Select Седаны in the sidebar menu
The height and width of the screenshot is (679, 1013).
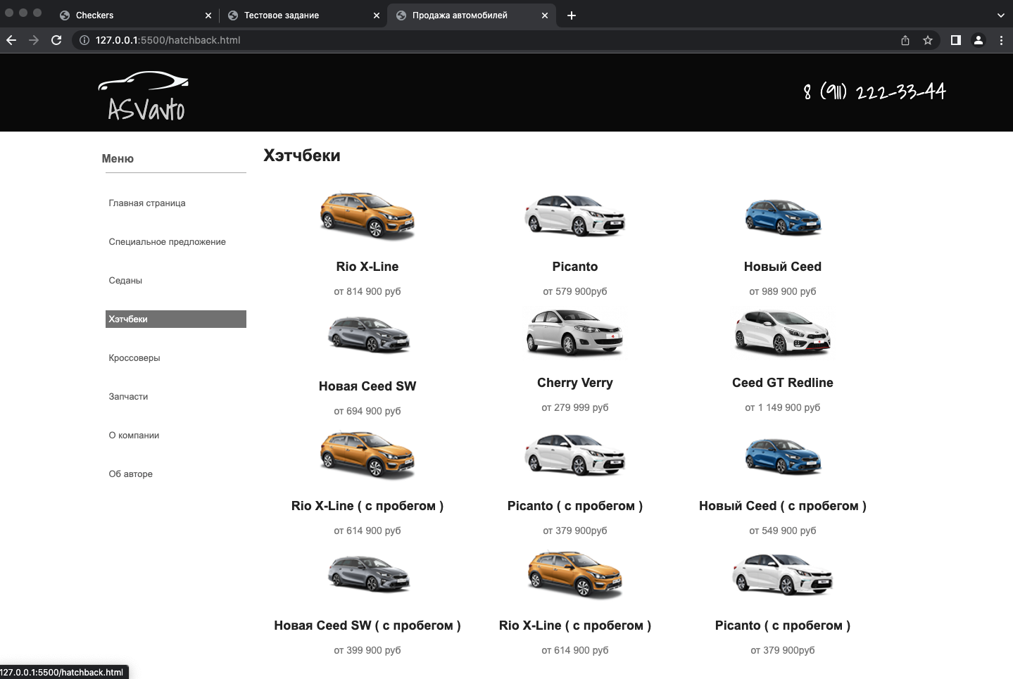[125, 280]
